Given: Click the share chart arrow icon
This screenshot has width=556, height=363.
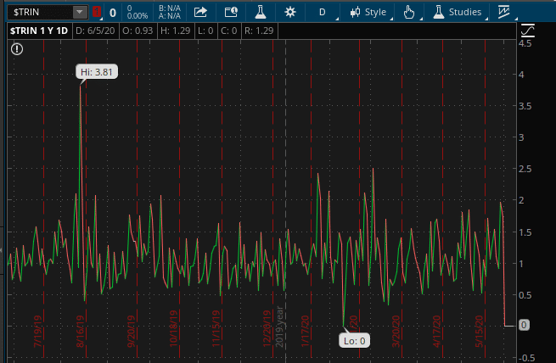Looking at the screenshot, I should (x=200, y=12).
